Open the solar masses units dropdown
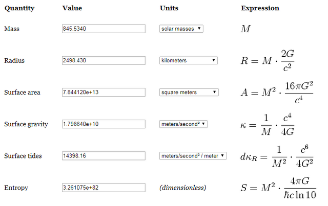Image resolution: width=328 pixels, height=206 pixels. 181,29
